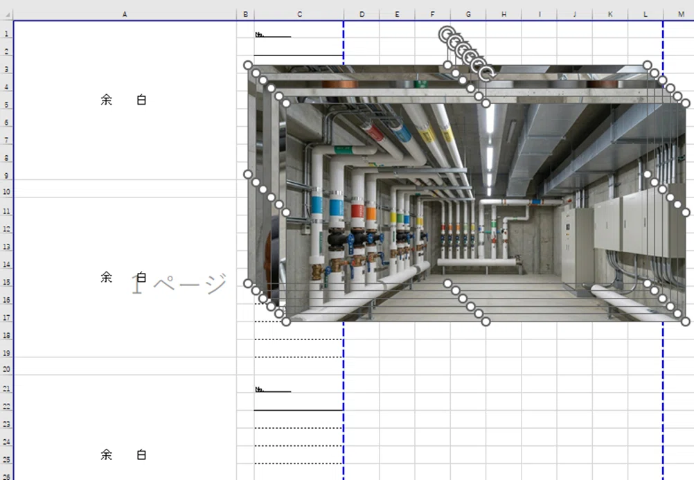Select column H header
Viewport: 694px width, 480px height.
pyautogui.click(x=504, y=15)
